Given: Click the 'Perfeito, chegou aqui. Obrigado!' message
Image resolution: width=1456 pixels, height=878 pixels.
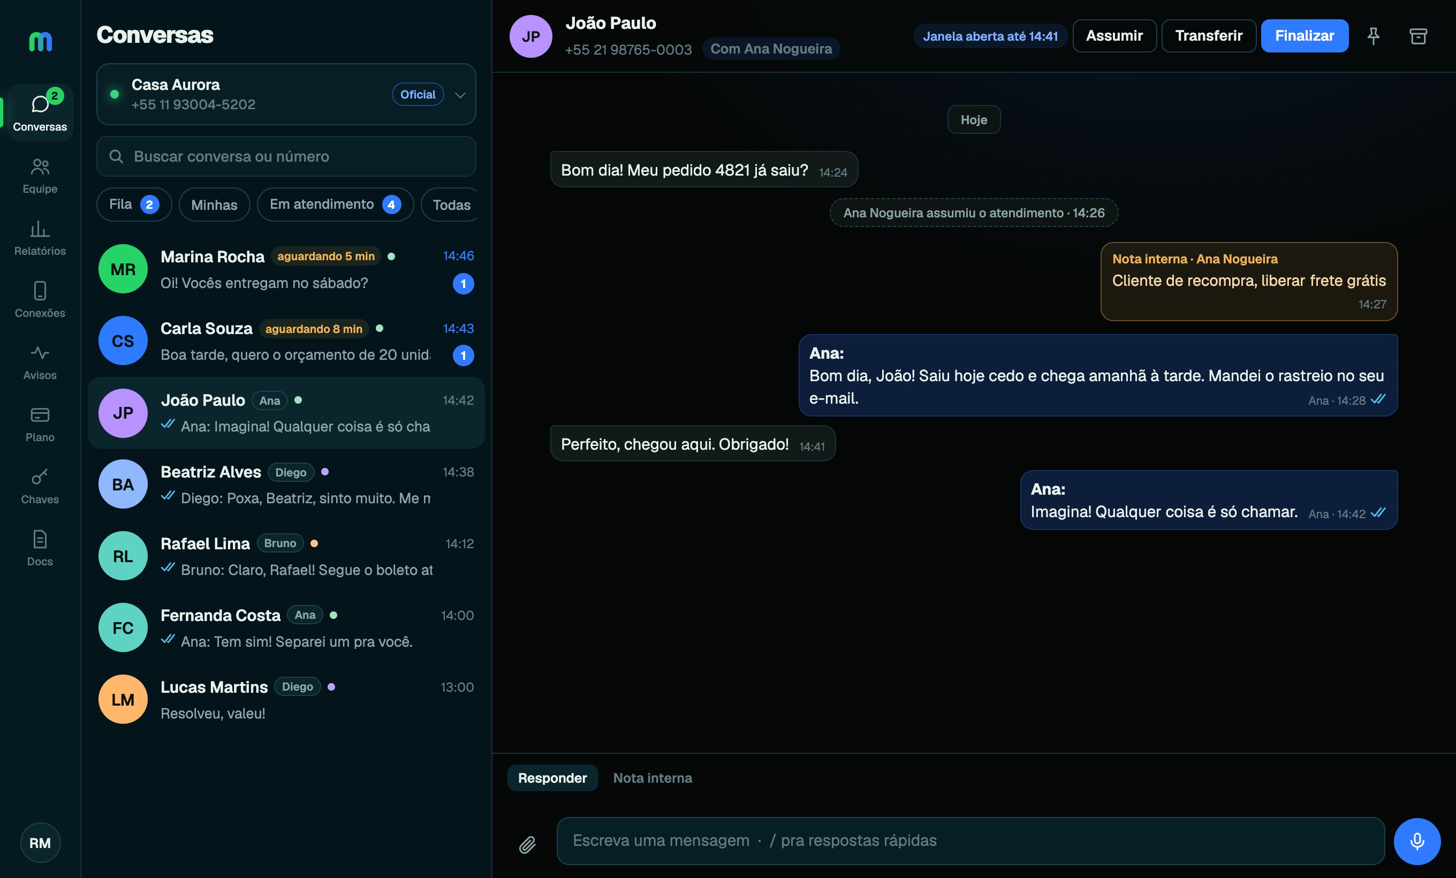Looking at the screenshot, I should [x=693, y=444].
